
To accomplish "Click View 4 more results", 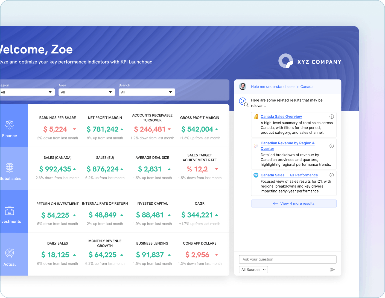I will (293, 203).
